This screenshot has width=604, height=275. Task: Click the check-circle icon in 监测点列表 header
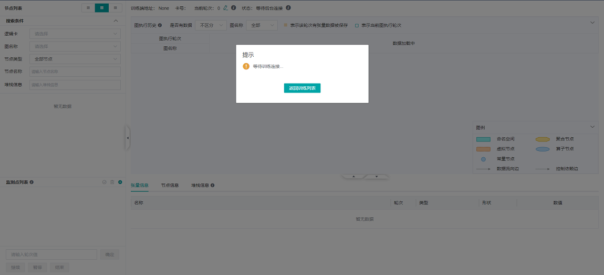pos(105,182)
